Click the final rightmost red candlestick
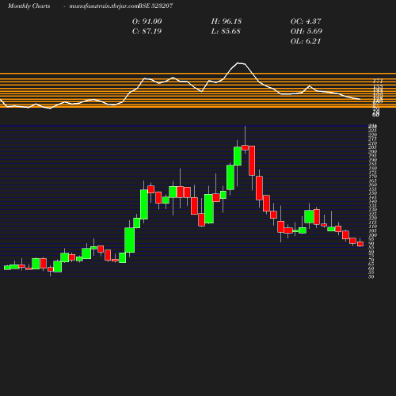396x396 pixels. click(360, 244)
